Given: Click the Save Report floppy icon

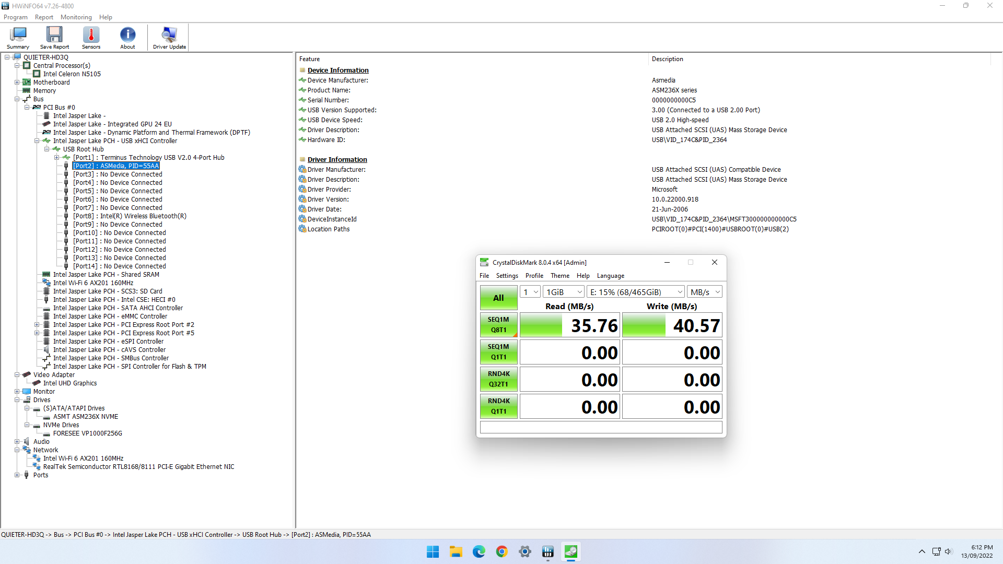Looking at the screenshot, I should click(54, 38).
